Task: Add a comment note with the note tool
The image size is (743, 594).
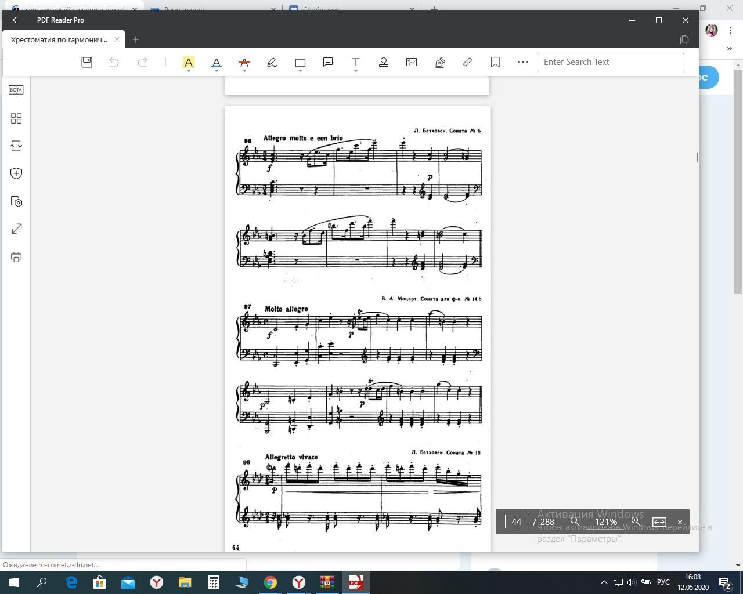Action: tap(328, 62)
